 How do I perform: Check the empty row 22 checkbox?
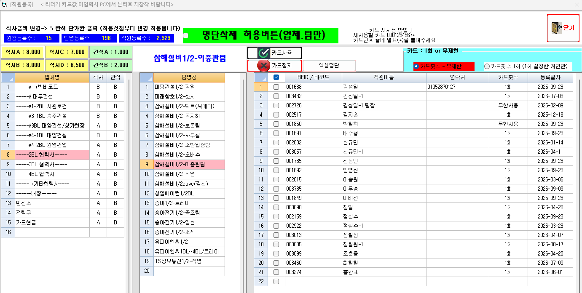pyautogui.click(x=276, y=281)
